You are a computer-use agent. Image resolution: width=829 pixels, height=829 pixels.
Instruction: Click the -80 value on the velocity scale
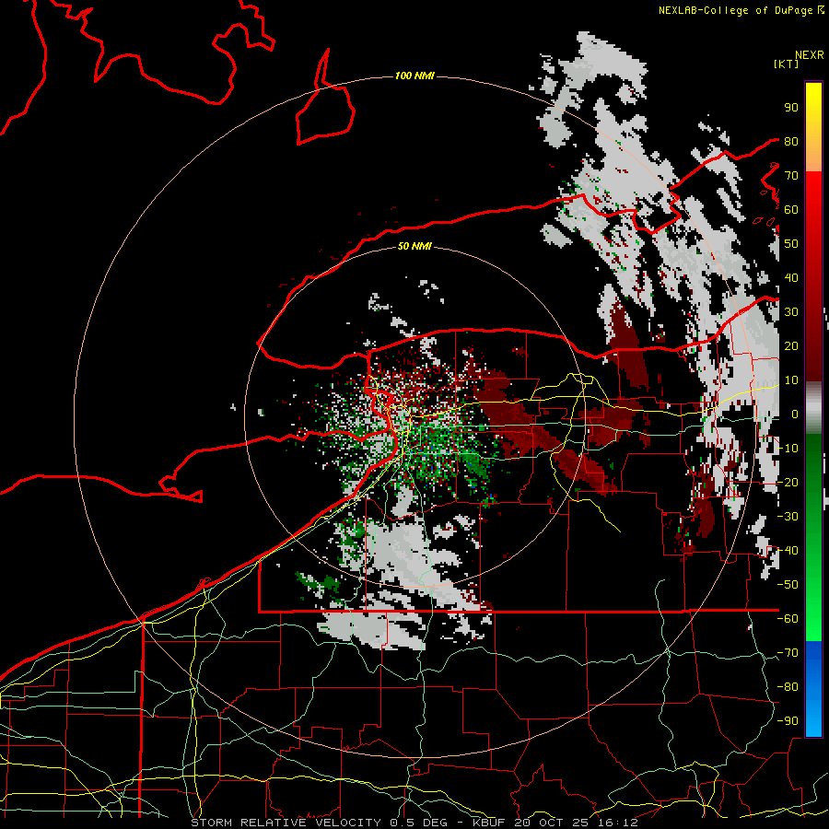788,687
